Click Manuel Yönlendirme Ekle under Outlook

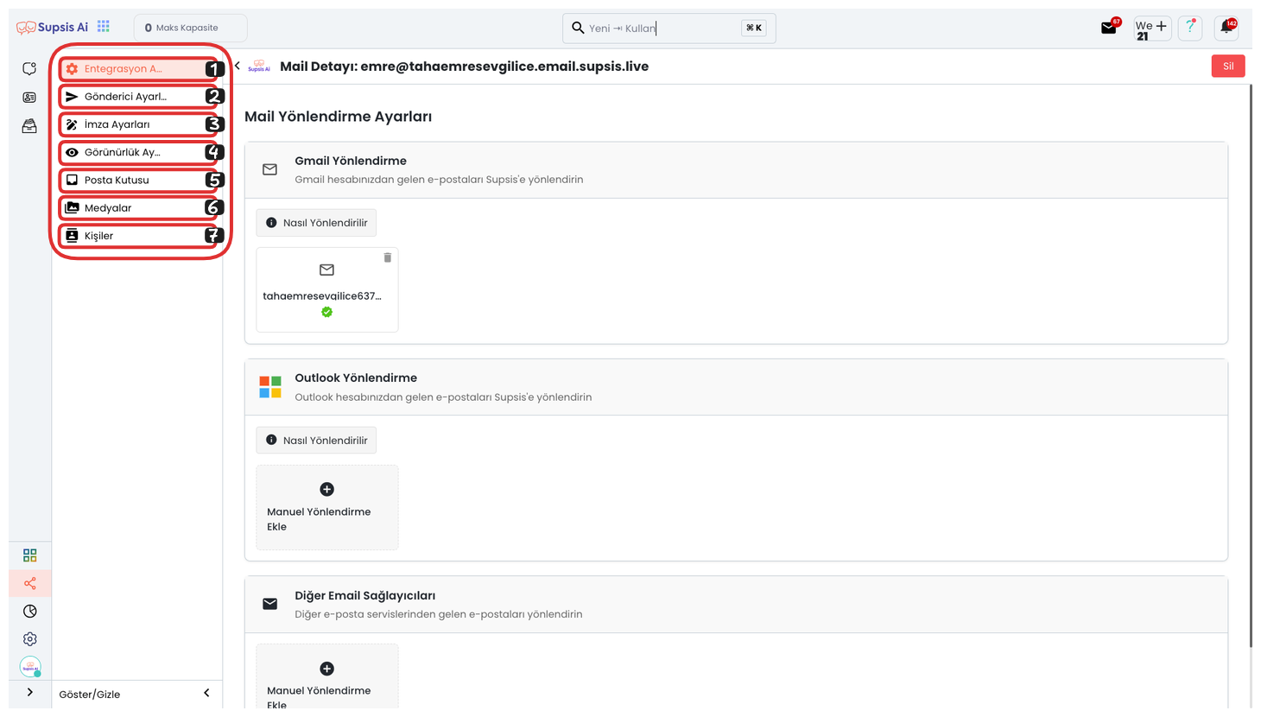tap(327, 508)
